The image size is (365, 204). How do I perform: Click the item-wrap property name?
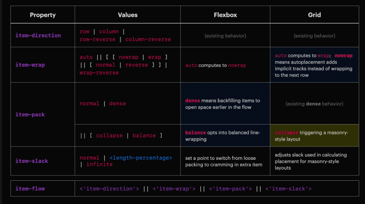point(30,65)
